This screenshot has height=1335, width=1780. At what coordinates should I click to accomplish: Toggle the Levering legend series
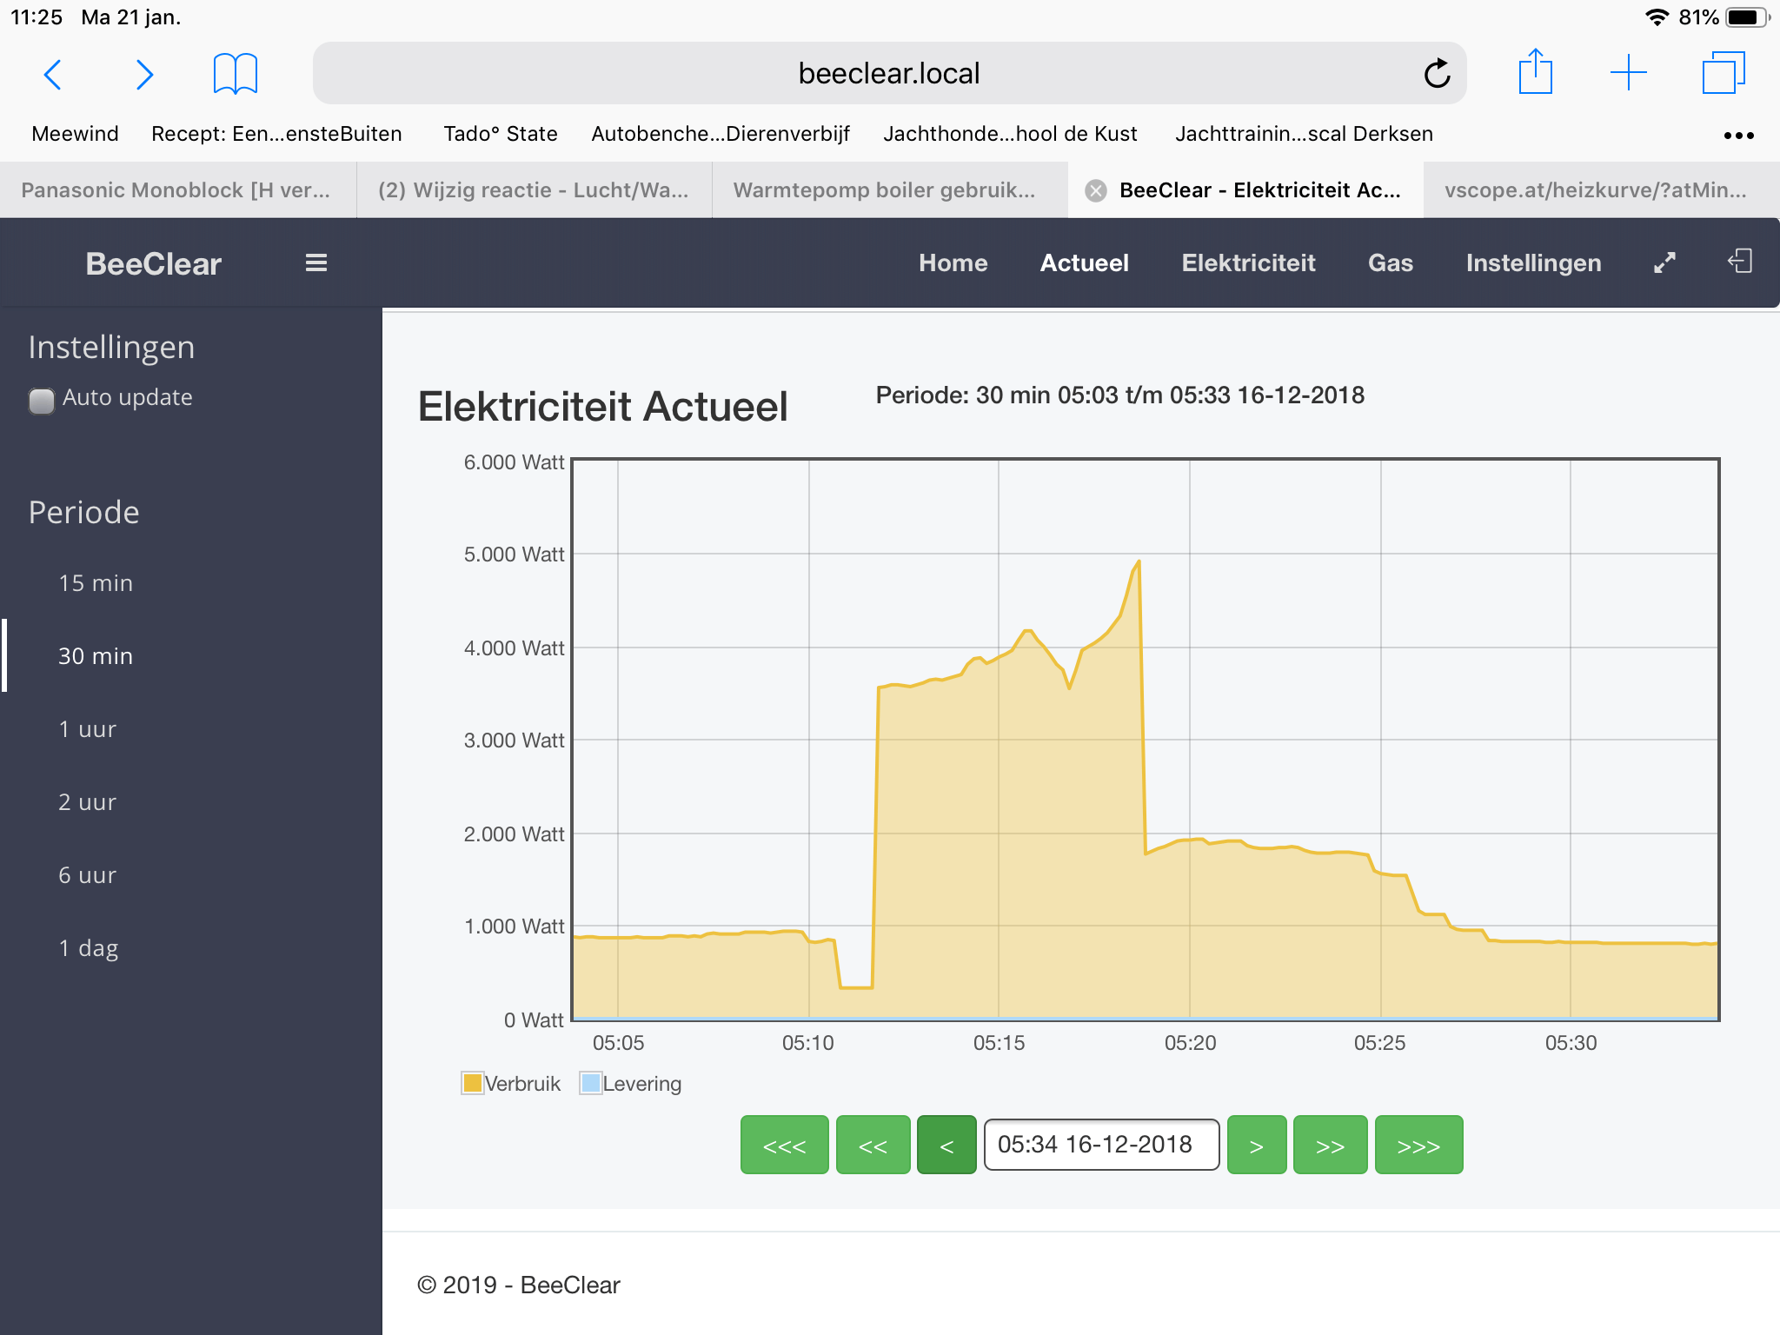click(x=631, y=1084)
